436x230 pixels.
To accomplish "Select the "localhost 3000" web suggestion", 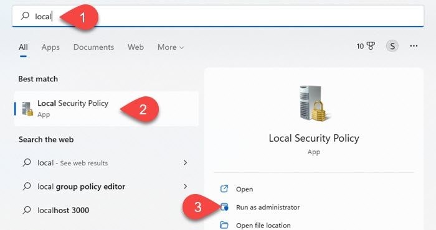I will point(107,210).
